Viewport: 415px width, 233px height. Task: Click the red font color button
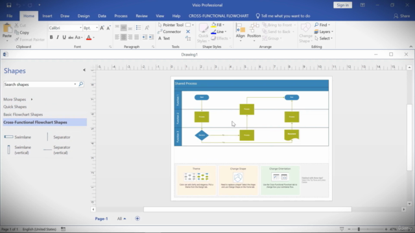click(x=89, y=38)
